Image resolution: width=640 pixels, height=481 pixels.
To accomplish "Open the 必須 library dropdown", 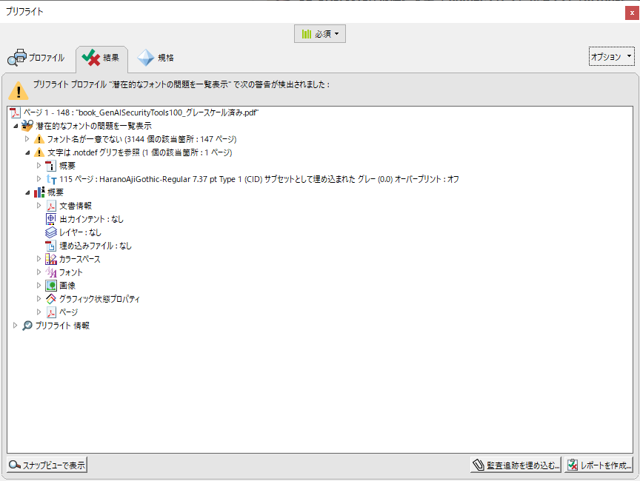I will [320, 34].
